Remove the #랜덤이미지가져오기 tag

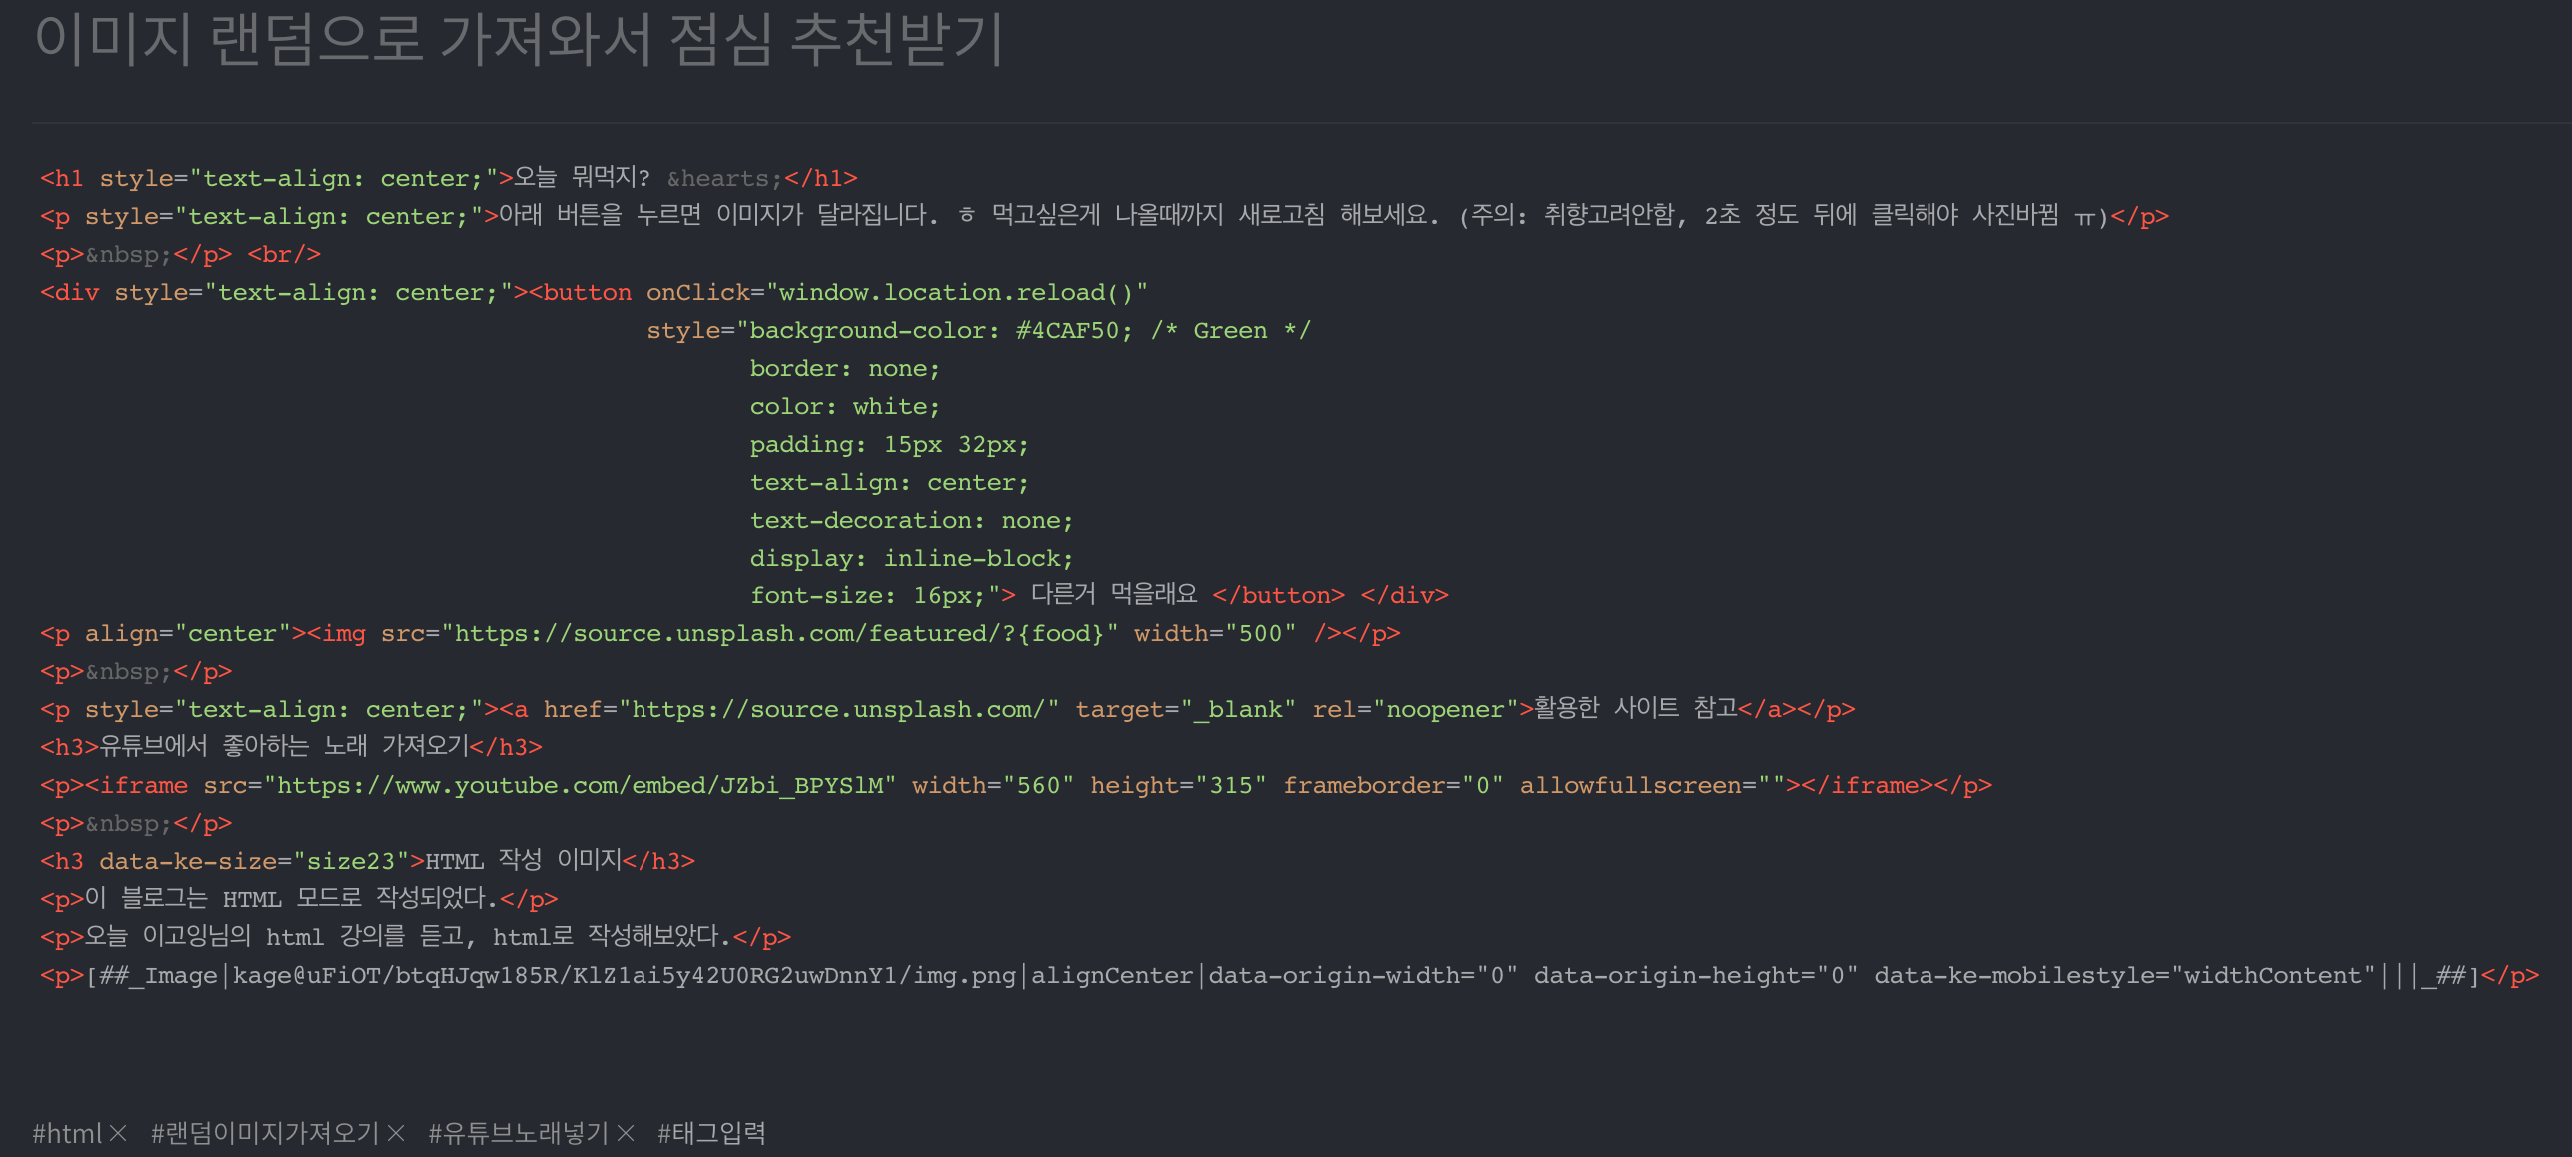pyautogui.click(x=396, y=1133)
